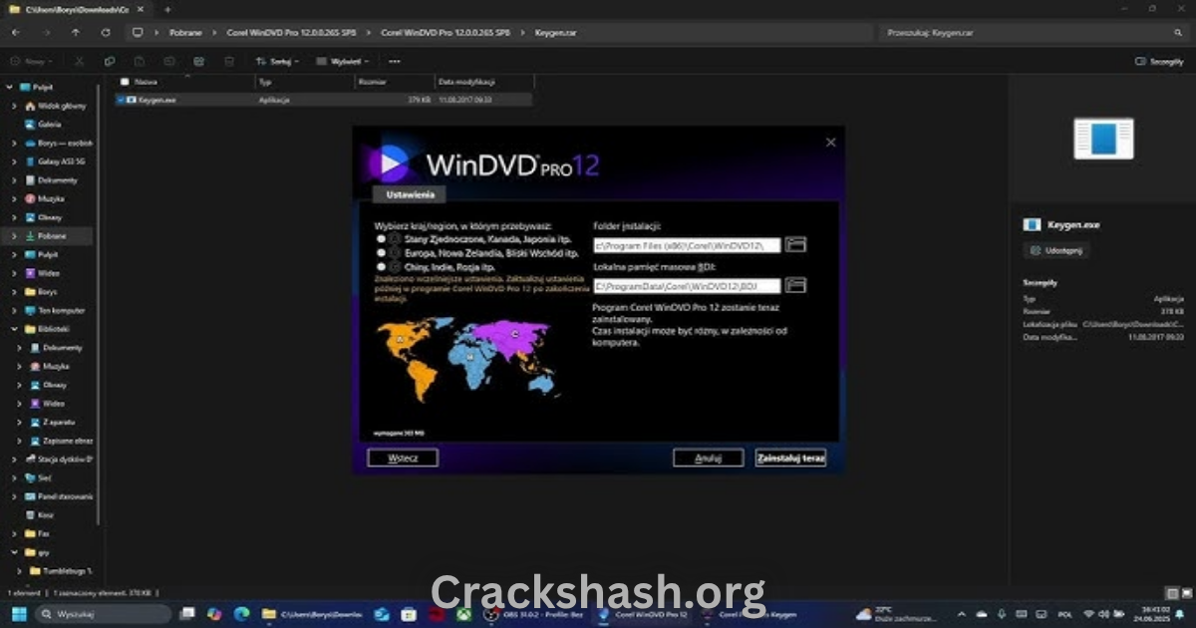Viewport: 1196px width, 628px height.
Task: Open the search box Przeszukaj: Keygen.rar
Action: [x=1032, y=32]
